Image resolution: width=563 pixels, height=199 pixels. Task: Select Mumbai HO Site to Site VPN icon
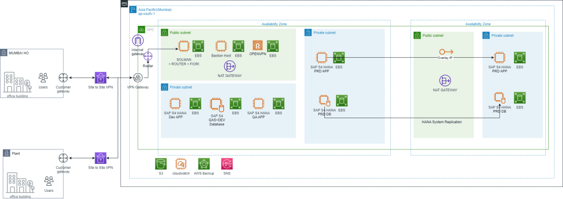click(101, 78)
